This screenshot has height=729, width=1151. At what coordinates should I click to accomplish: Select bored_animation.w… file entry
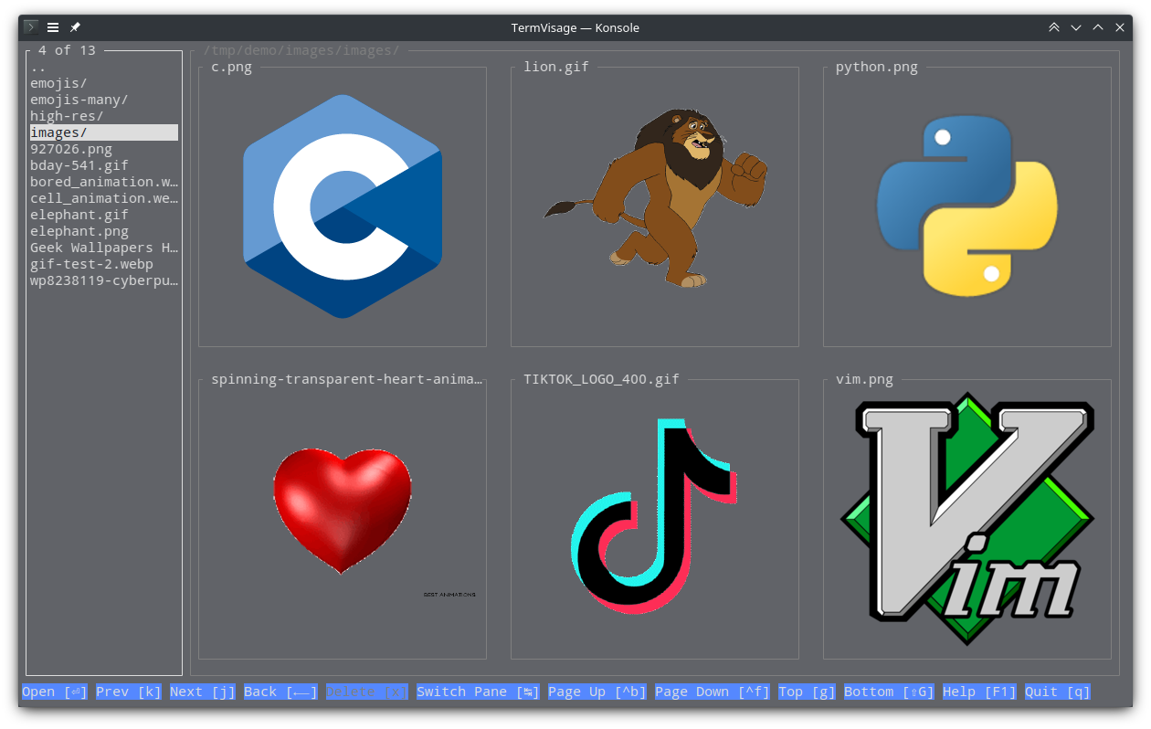(x=104, y=182)
